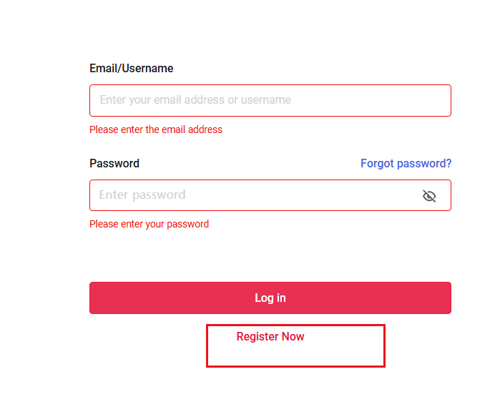500x402 pixels.
Task: Show the hidden password using crossed-eye icon
Action: click(429, 196)
